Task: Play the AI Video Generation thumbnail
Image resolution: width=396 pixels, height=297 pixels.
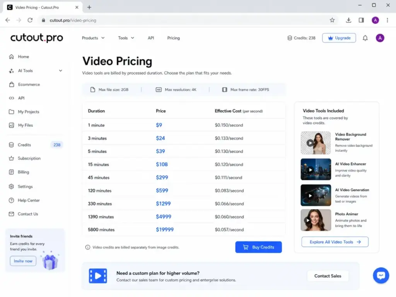Action: click(316, 195)
